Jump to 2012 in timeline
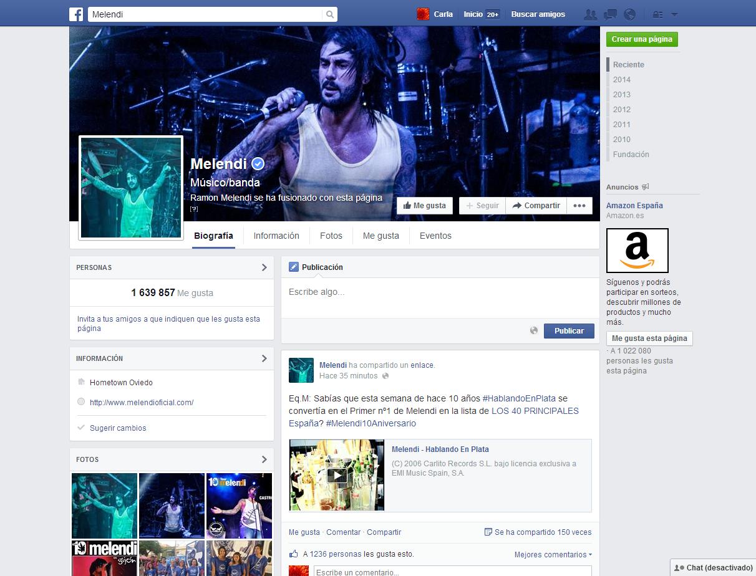 [621, 110]
